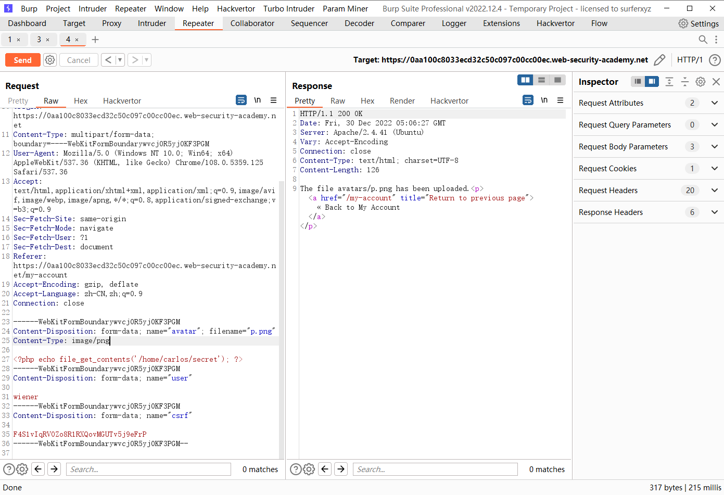
Task: Switch to top-bottom layout view
Action: 542,80
